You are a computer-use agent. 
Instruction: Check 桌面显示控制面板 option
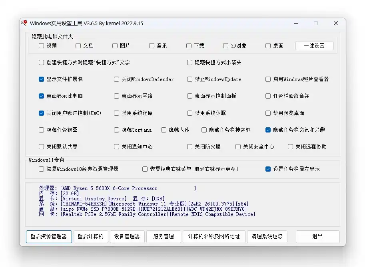190,96
